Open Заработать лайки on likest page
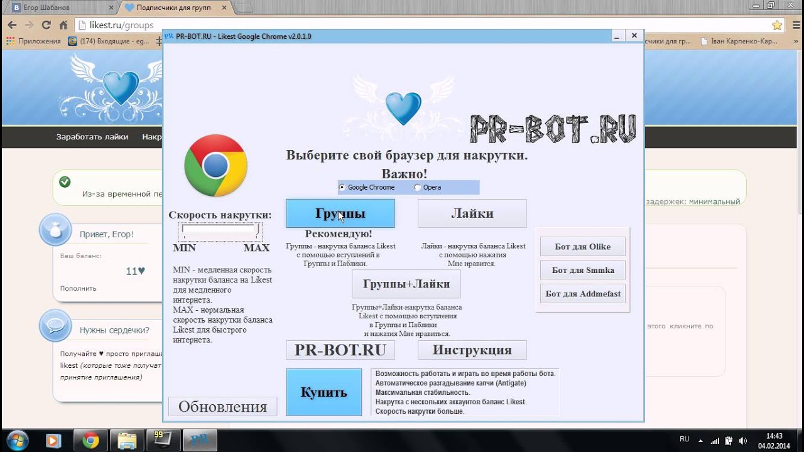The image size is (804, 452). [92, 137]
